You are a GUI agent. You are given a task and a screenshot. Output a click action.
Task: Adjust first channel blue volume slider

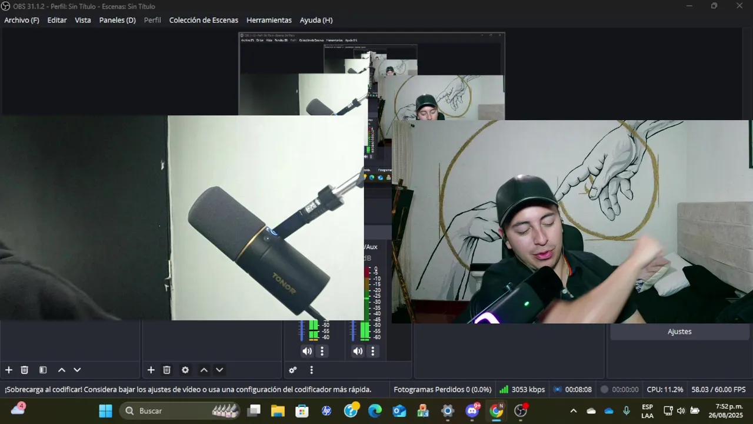point(302,330)
